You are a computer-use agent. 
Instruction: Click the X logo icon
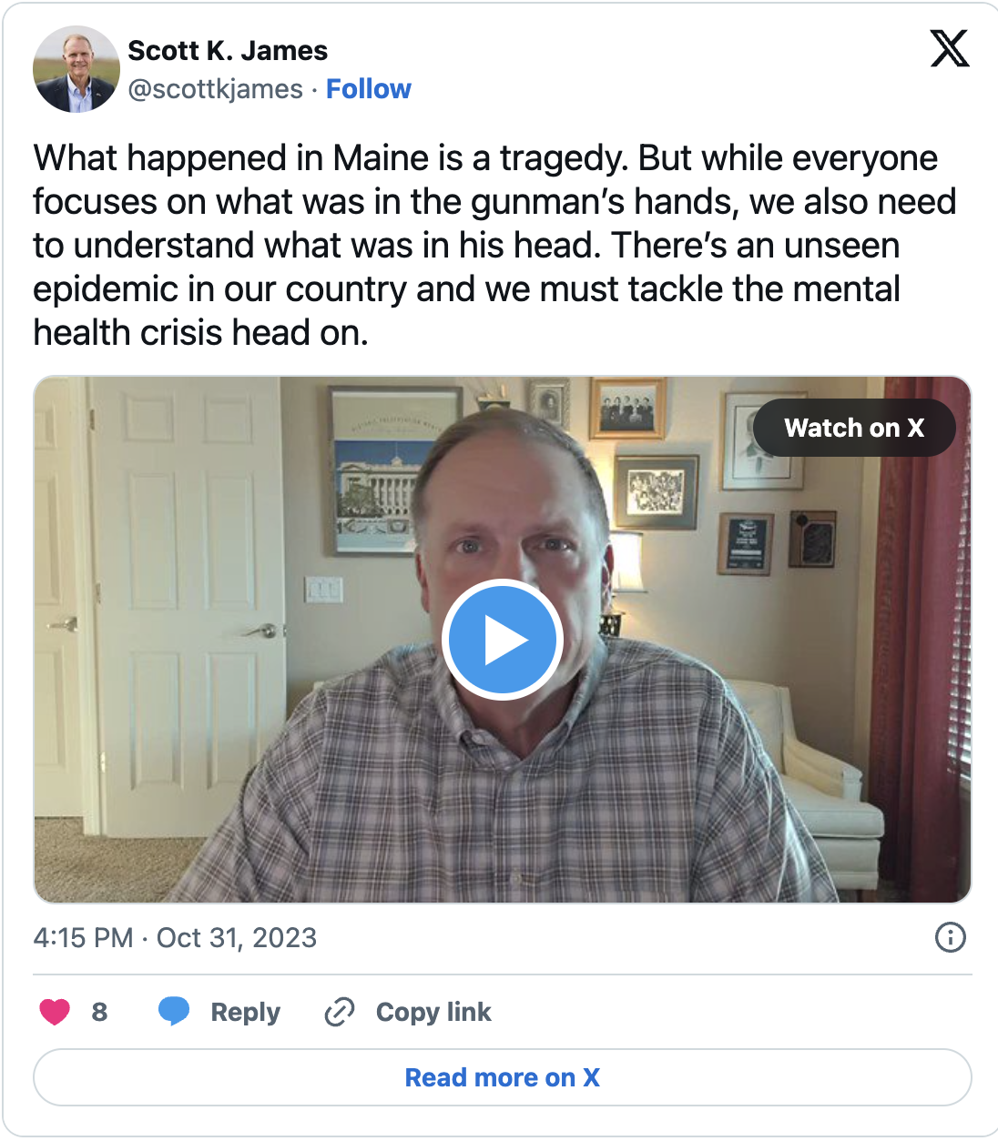(950, 49)
